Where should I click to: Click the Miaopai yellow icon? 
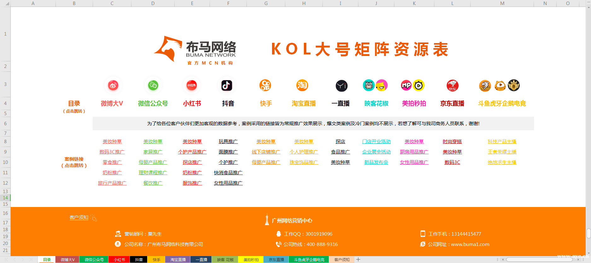(419, 85)
